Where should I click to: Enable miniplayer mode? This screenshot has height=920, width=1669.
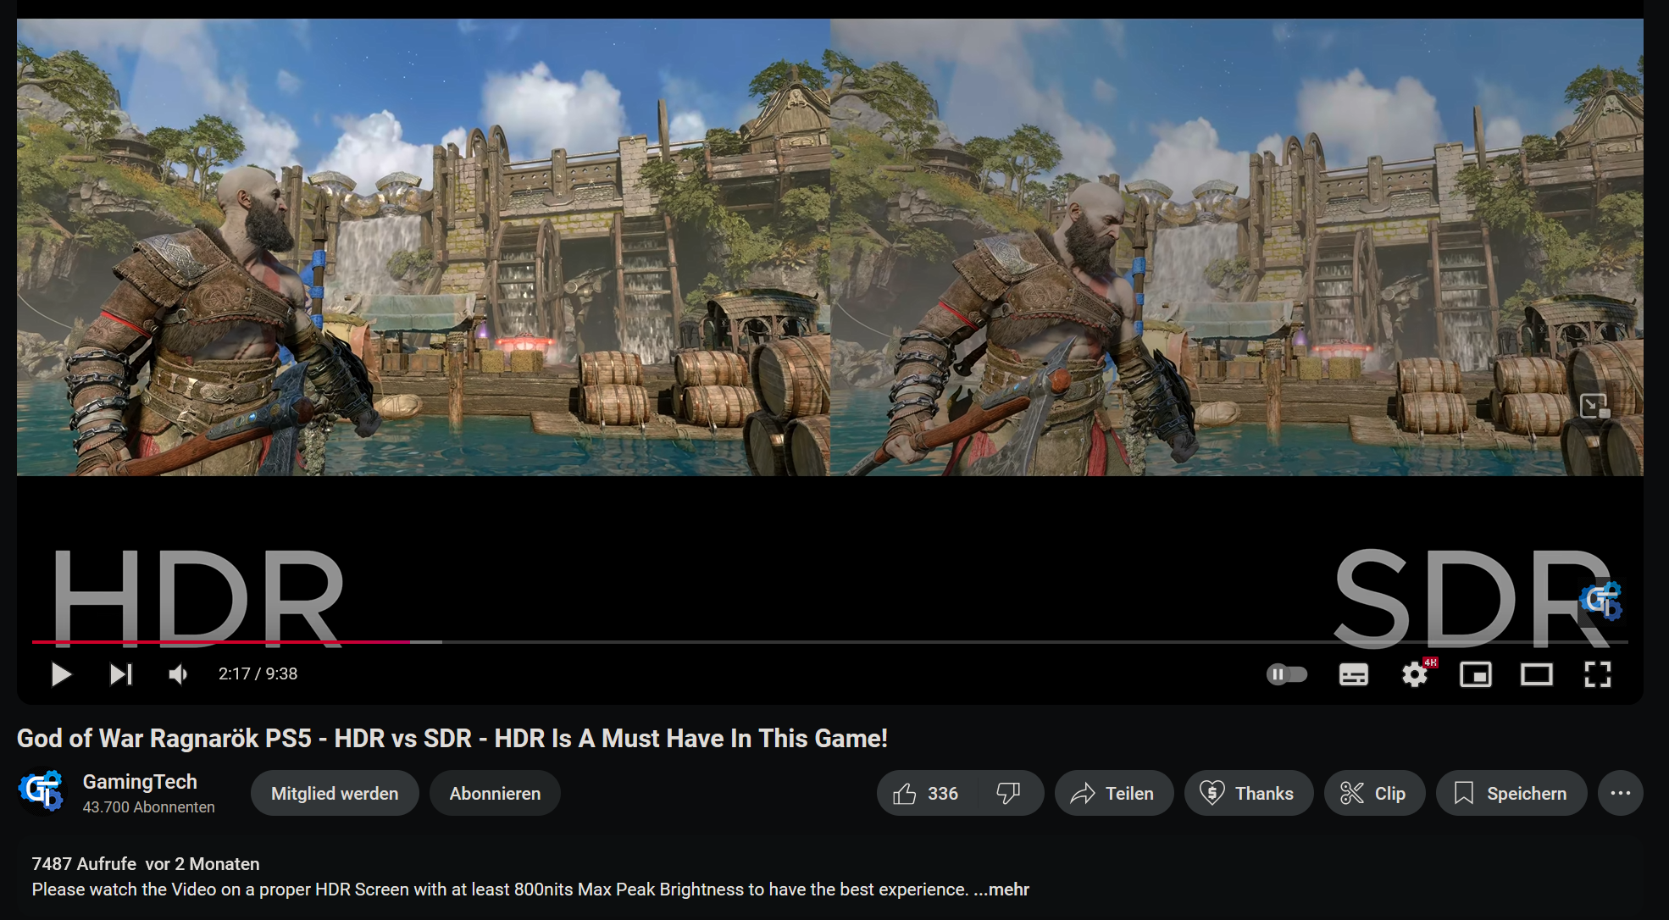pos(1475,674)
